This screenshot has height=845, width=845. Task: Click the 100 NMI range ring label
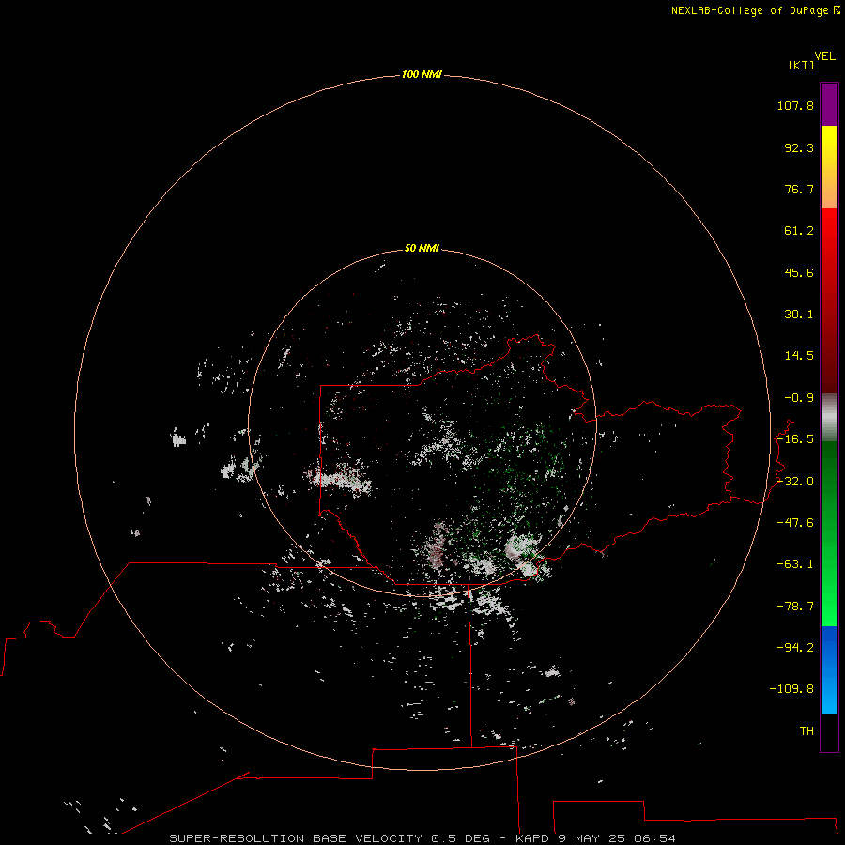422,74
